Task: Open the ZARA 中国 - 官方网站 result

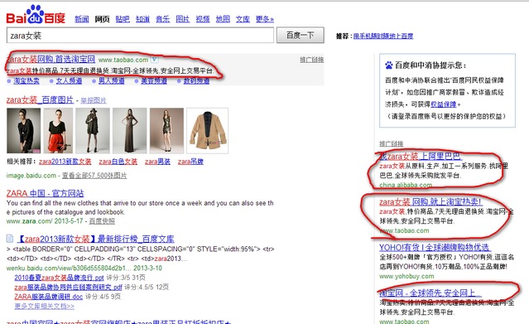Action: click(46, 193)
